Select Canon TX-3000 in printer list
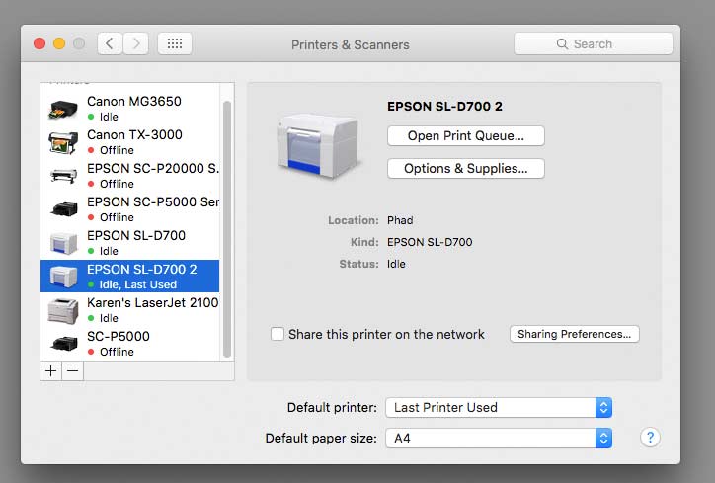715x483 pixels. (x=130, y=142)
